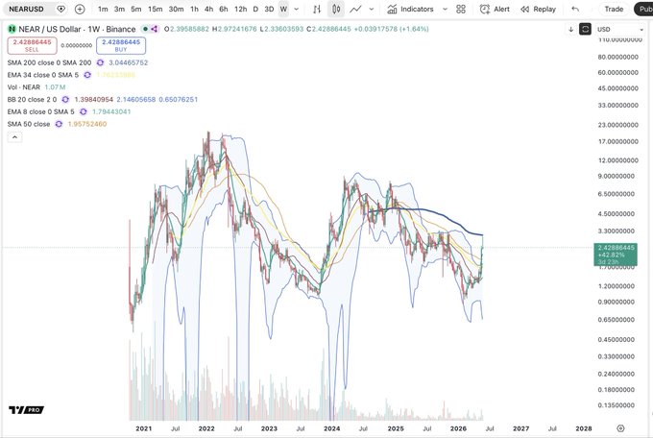Switch to the 30m timeframe

176,9
